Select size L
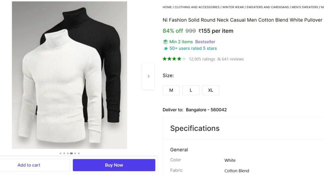324x175 pixels. click(x=191, y=90)
